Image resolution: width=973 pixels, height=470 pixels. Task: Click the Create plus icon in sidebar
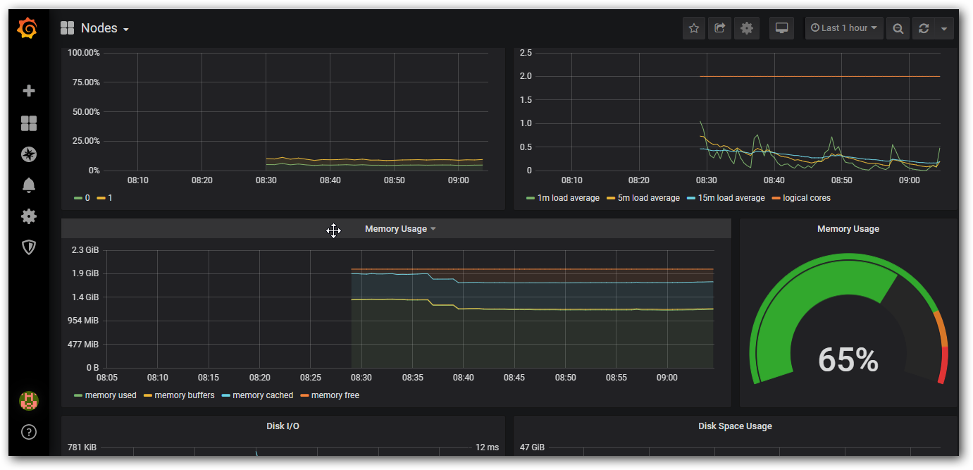tap(29, 91)
